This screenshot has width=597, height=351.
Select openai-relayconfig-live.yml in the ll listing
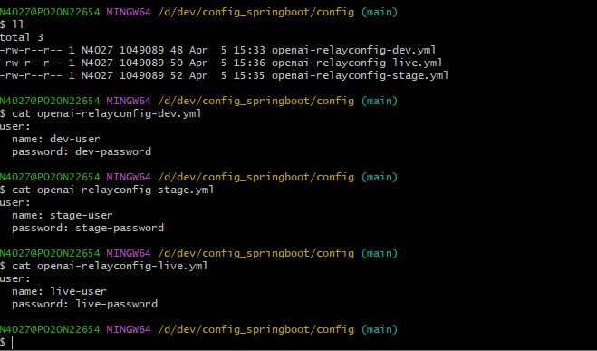[357, 63]
